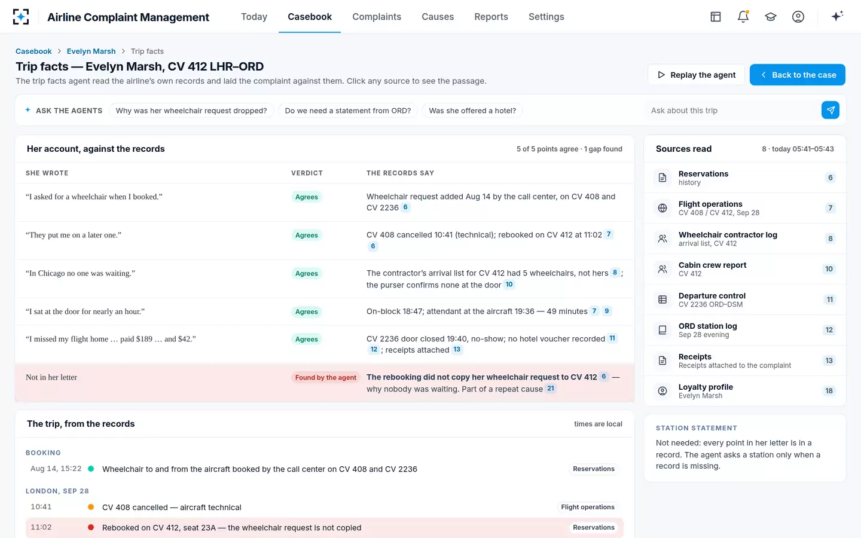The height and width of the screenshot is (538, 861).
Task: Click the Receipts document icon
Action: [662, 360]
